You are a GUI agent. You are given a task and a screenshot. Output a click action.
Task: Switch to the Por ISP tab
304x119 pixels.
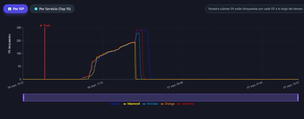click(x=16, y=9)
